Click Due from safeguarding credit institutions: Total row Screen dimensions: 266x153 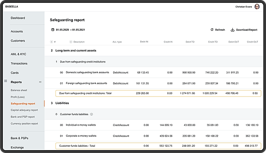point(158,93)
